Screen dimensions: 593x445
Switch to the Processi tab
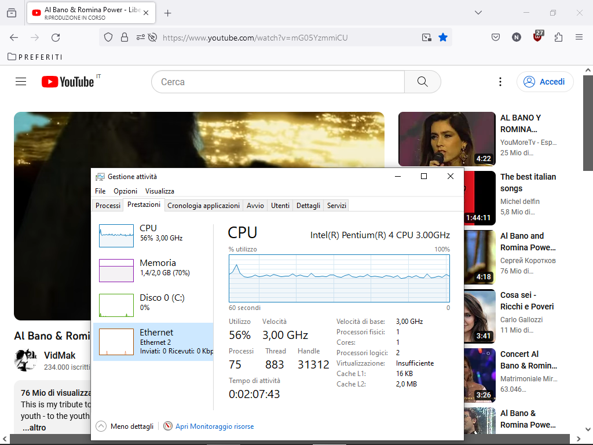tap(108, 206)
